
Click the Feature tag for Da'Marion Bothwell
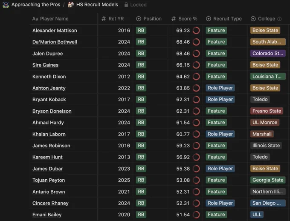[216, 42]
